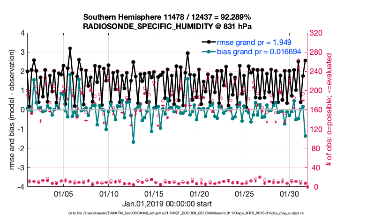This screenshot has height=220, width=389.
Task: Click the right y-axis '# of obs' label
Action: (x=329, y=110)
